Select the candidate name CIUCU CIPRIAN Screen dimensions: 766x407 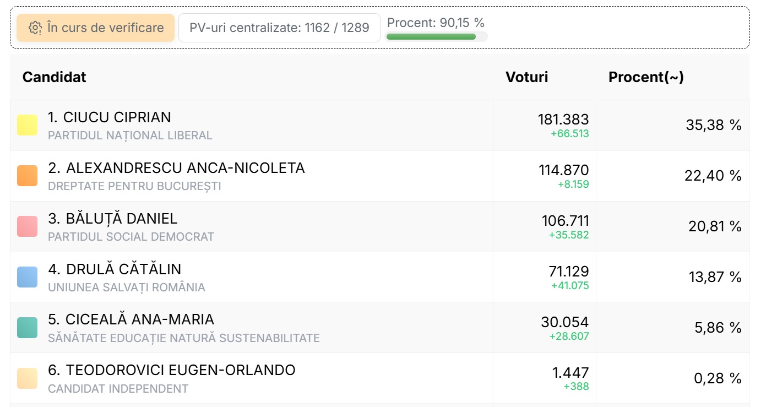click(x=109, y=117)
